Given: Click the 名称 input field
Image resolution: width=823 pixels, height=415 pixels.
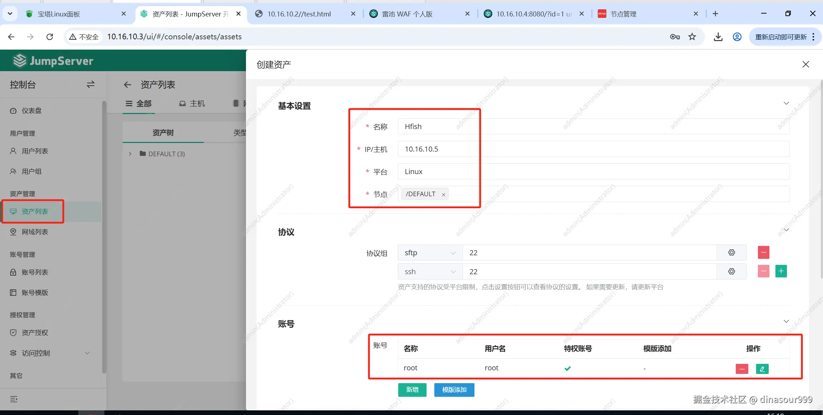Looking at the screenshot, I should 593,127.
